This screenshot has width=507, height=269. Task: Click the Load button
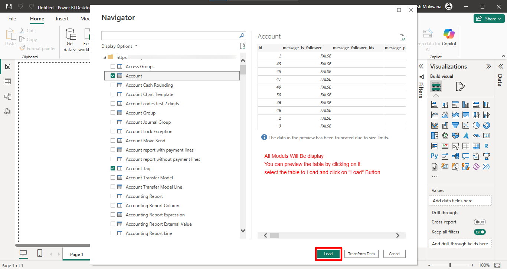pos(328,254)
